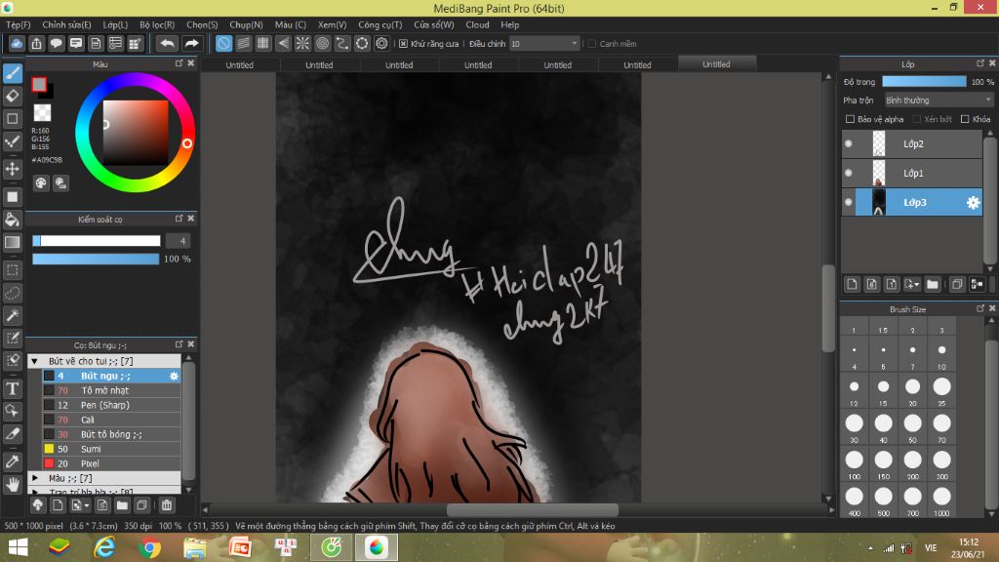Toggle visibility of layer Lớp3
The width and height of the screenshot is (999, 562).
click(849, 203)
